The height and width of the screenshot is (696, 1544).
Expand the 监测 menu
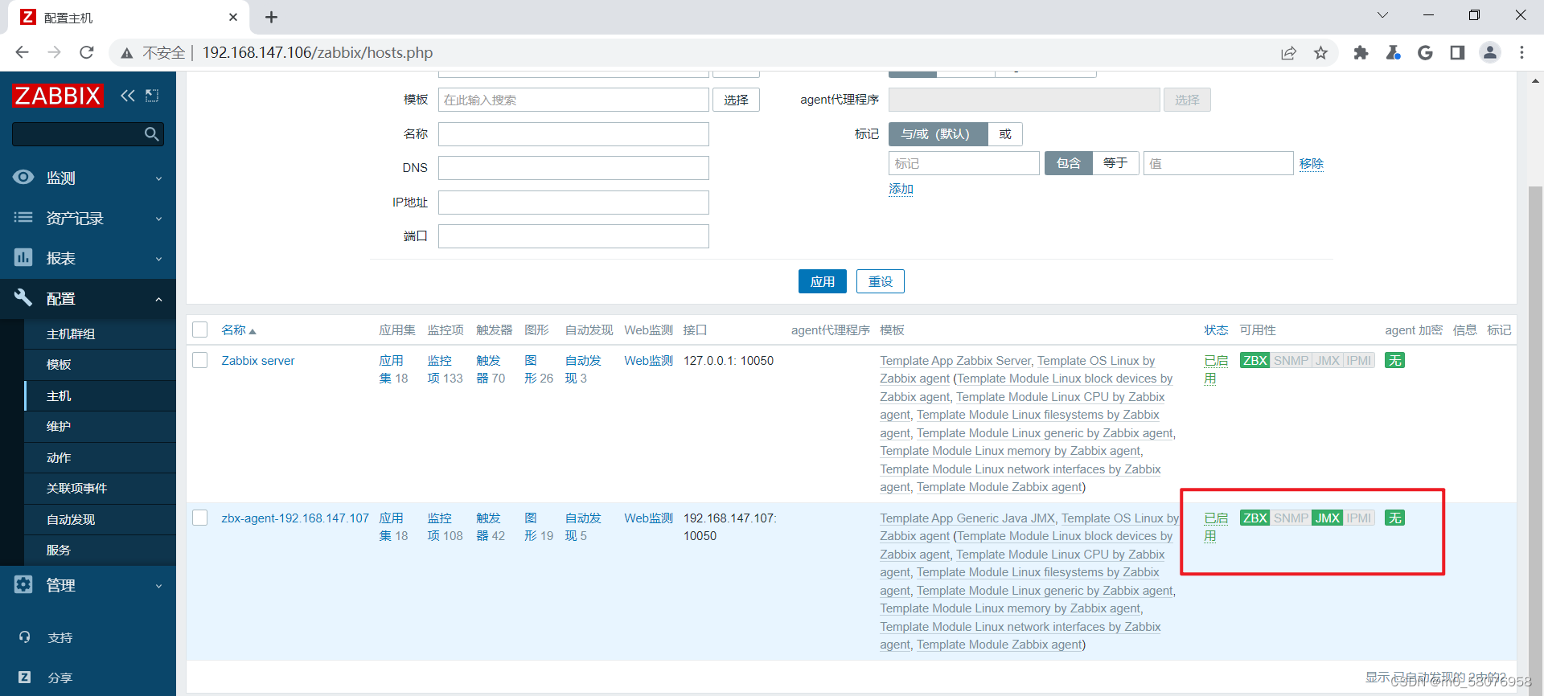coord(88,178)
